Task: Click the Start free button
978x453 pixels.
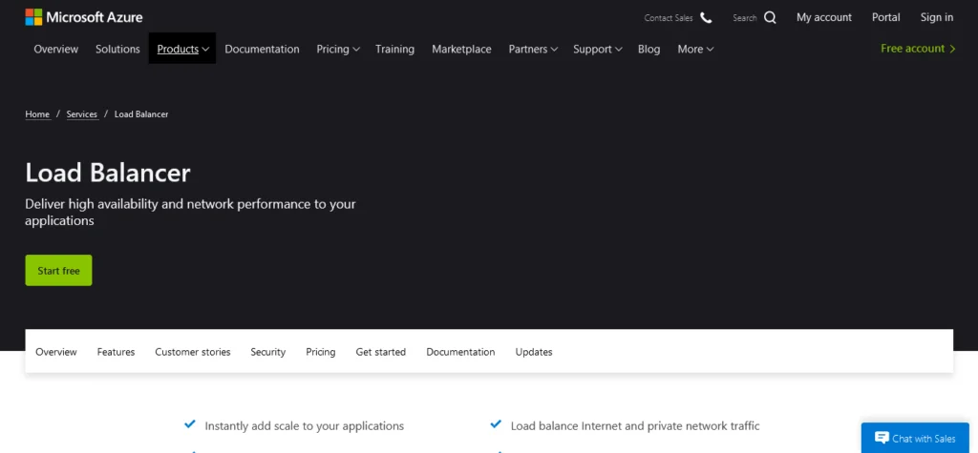Action: click(x=58, y=271)
